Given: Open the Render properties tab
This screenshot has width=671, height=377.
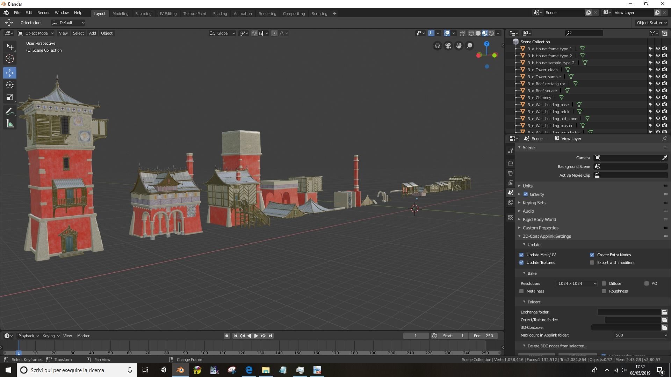Looking at the screenshot, I should pyautogui.click(x=511, y=163).
